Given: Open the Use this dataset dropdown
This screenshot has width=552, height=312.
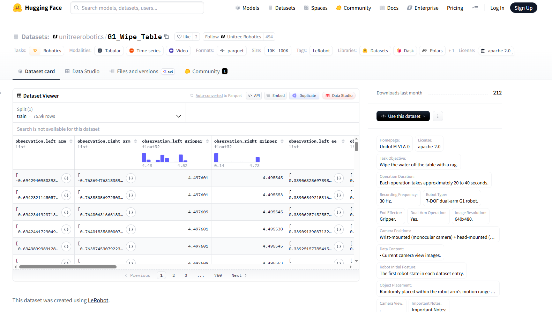Looking at the screenshot, I should pyautogui.click(x=403, y=116).
